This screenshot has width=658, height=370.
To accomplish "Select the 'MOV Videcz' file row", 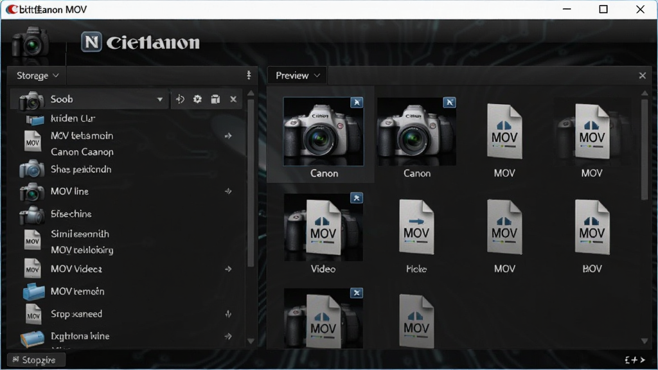I will [x=126, y=269].
